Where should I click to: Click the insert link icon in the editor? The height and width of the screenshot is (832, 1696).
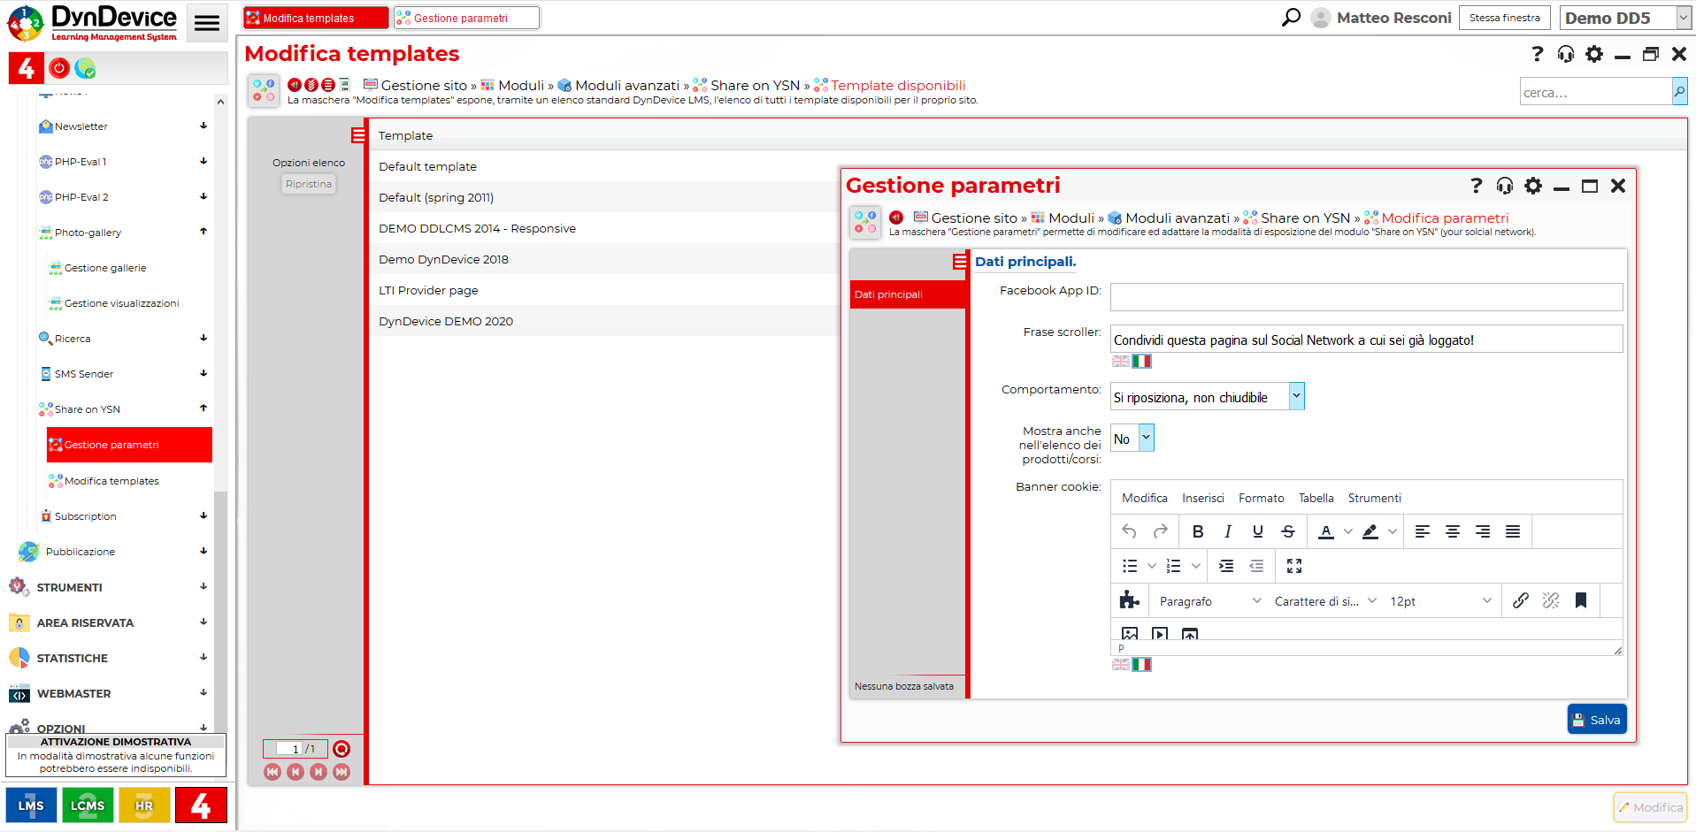1520,601
